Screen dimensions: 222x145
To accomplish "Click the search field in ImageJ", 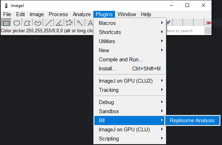I will click(x=185, y=31).
